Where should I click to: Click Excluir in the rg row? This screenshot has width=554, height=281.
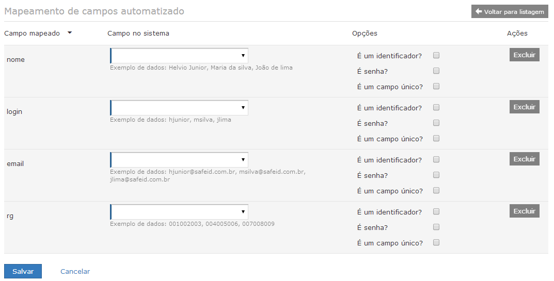click(x=525, y=211)
